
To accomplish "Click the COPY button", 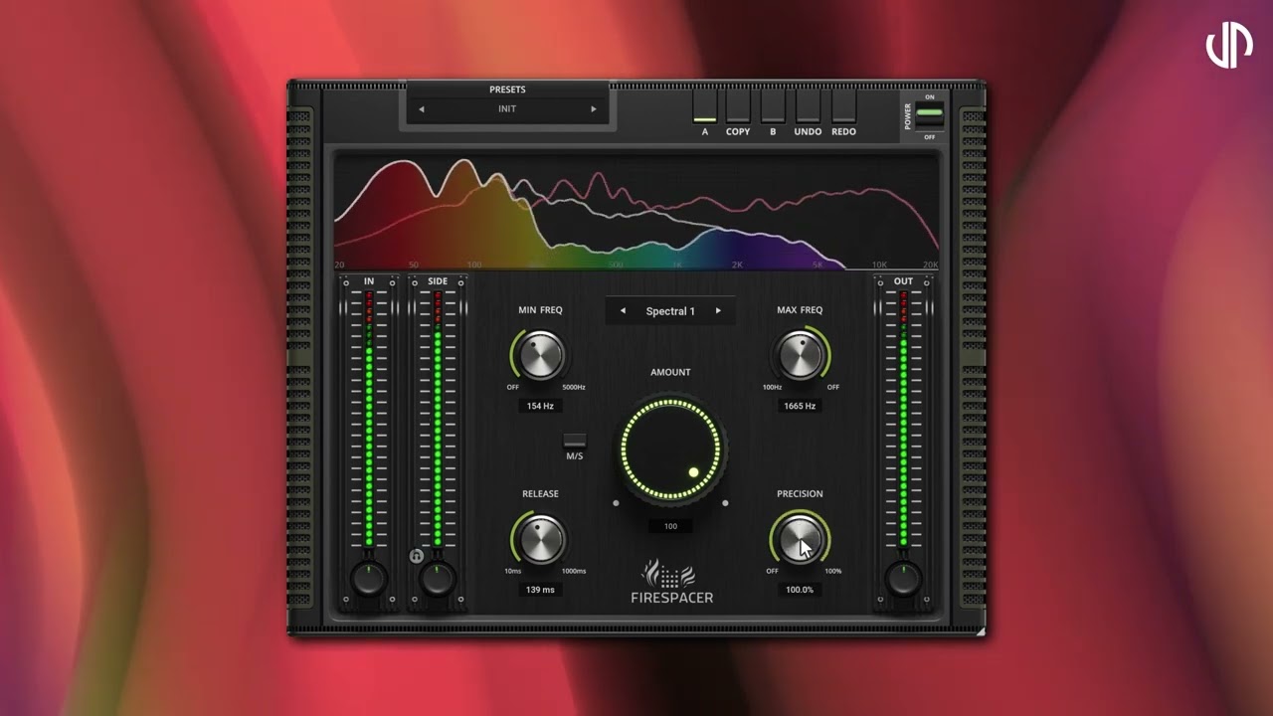I will 738,106.
